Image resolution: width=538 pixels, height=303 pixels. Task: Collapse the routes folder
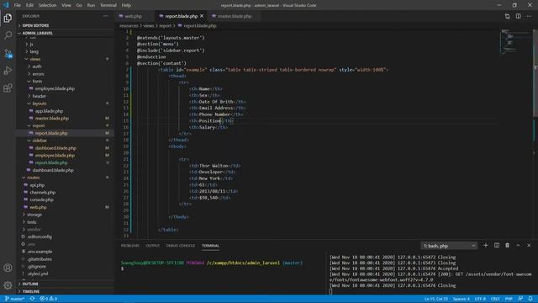click(34, 178)
